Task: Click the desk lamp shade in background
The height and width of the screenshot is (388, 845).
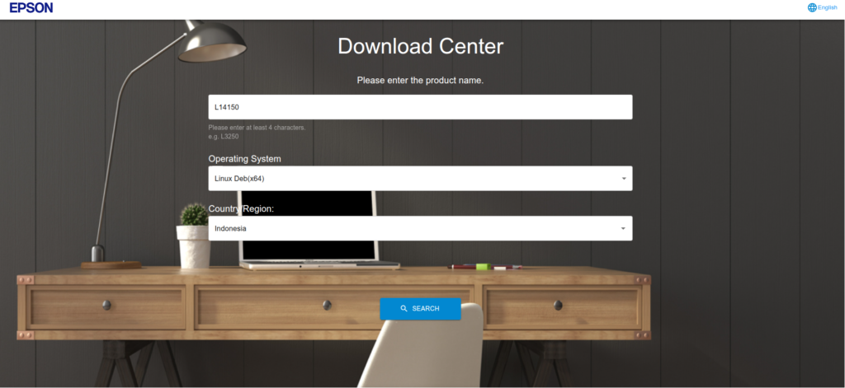Action: [212, 41]
